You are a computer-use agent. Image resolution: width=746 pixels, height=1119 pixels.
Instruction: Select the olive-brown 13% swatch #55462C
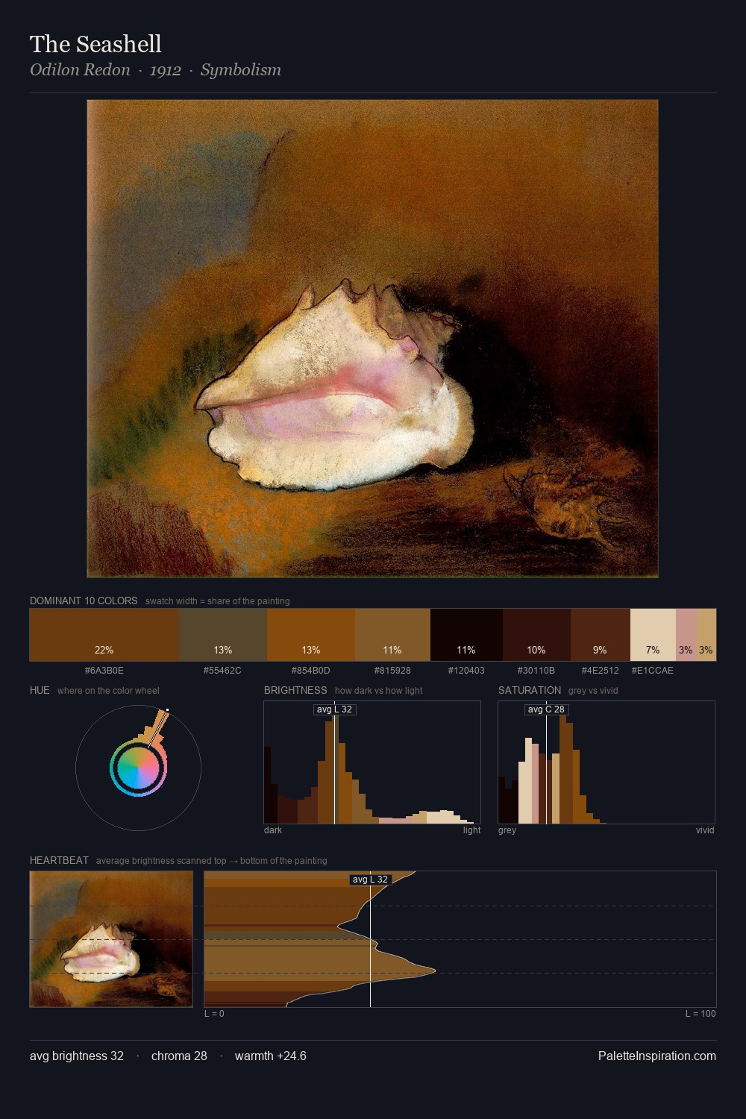point(223,635)
